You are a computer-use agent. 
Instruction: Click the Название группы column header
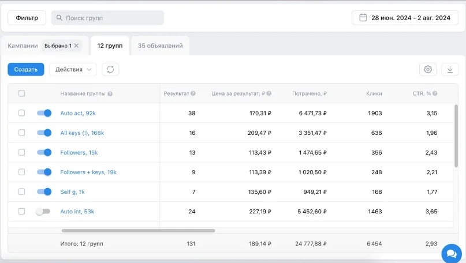click(x=83, y=93)
